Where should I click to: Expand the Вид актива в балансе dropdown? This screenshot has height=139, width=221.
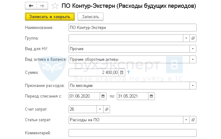tap(193, 59)
